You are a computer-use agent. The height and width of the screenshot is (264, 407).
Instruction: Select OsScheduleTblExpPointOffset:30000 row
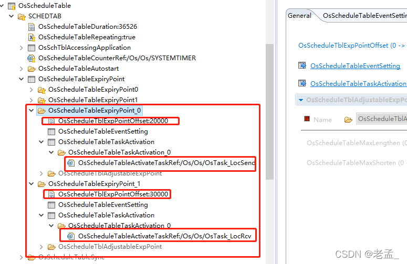coord(113,194)
